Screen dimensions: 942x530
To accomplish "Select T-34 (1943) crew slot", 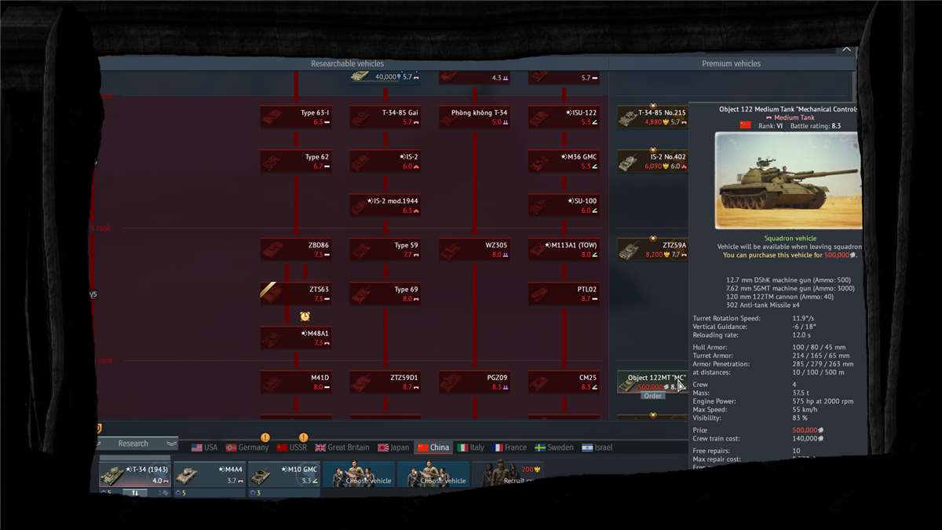I will coord(135,474).
